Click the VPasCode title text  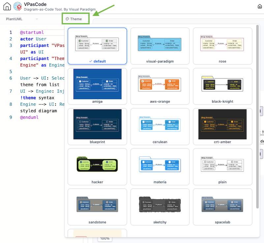(x=35, y=4)
